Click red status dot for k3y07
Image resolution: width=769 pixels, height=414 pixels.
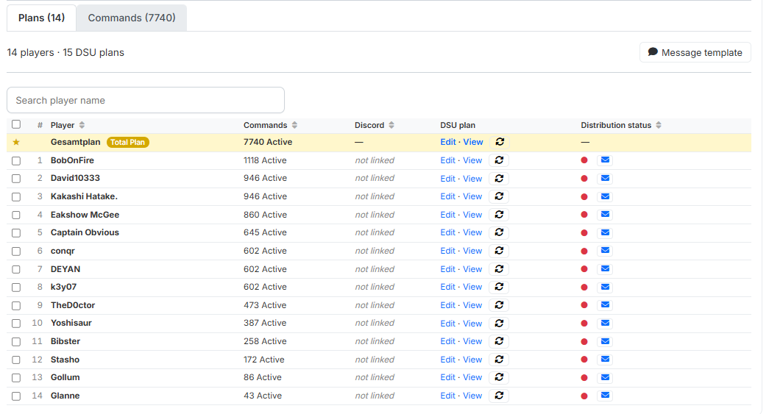pos(584,287)
